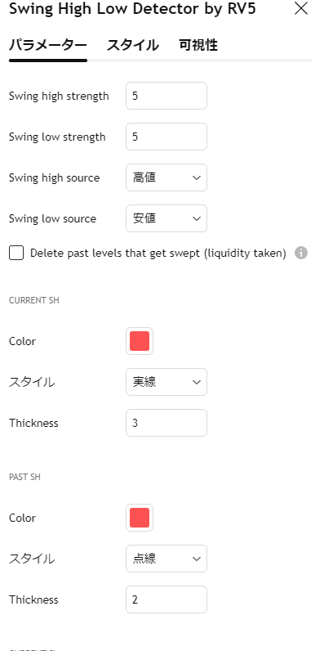Click the chevron in the 点線 dropdown
Image resolution: width=324 pixels, height=651 pixels.
coord(197,559)
